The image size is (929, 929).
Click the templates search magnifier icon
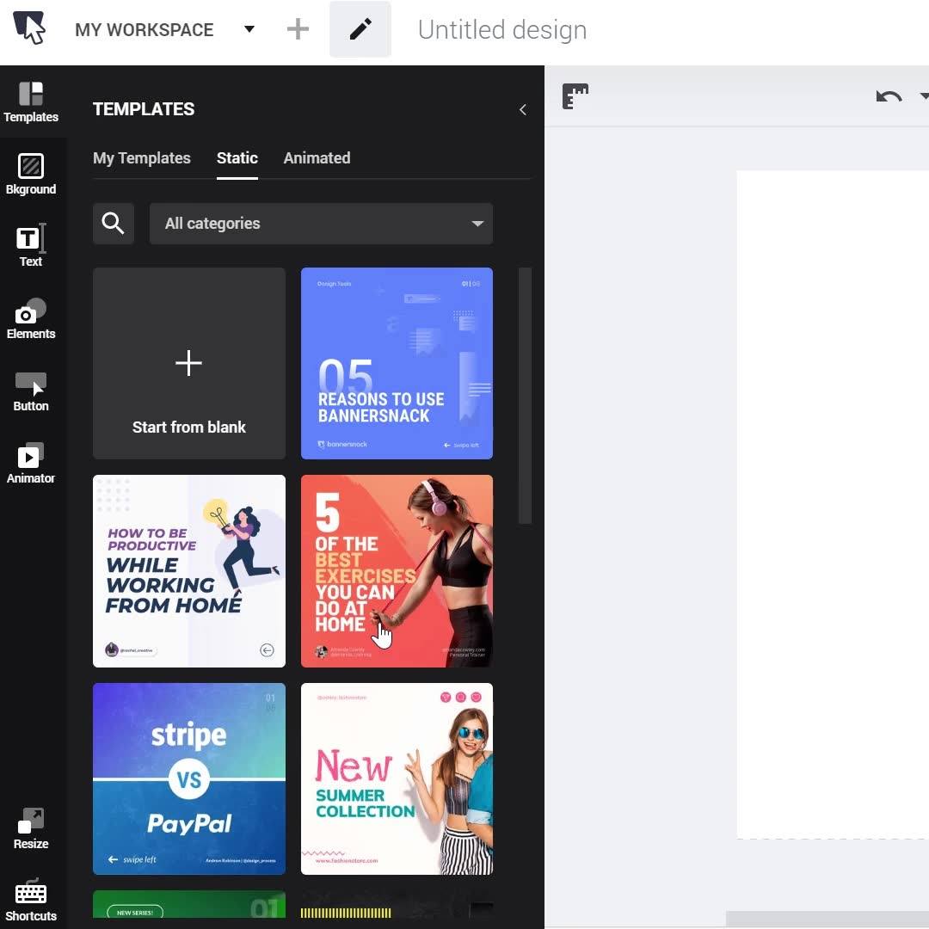pos(114,224)
